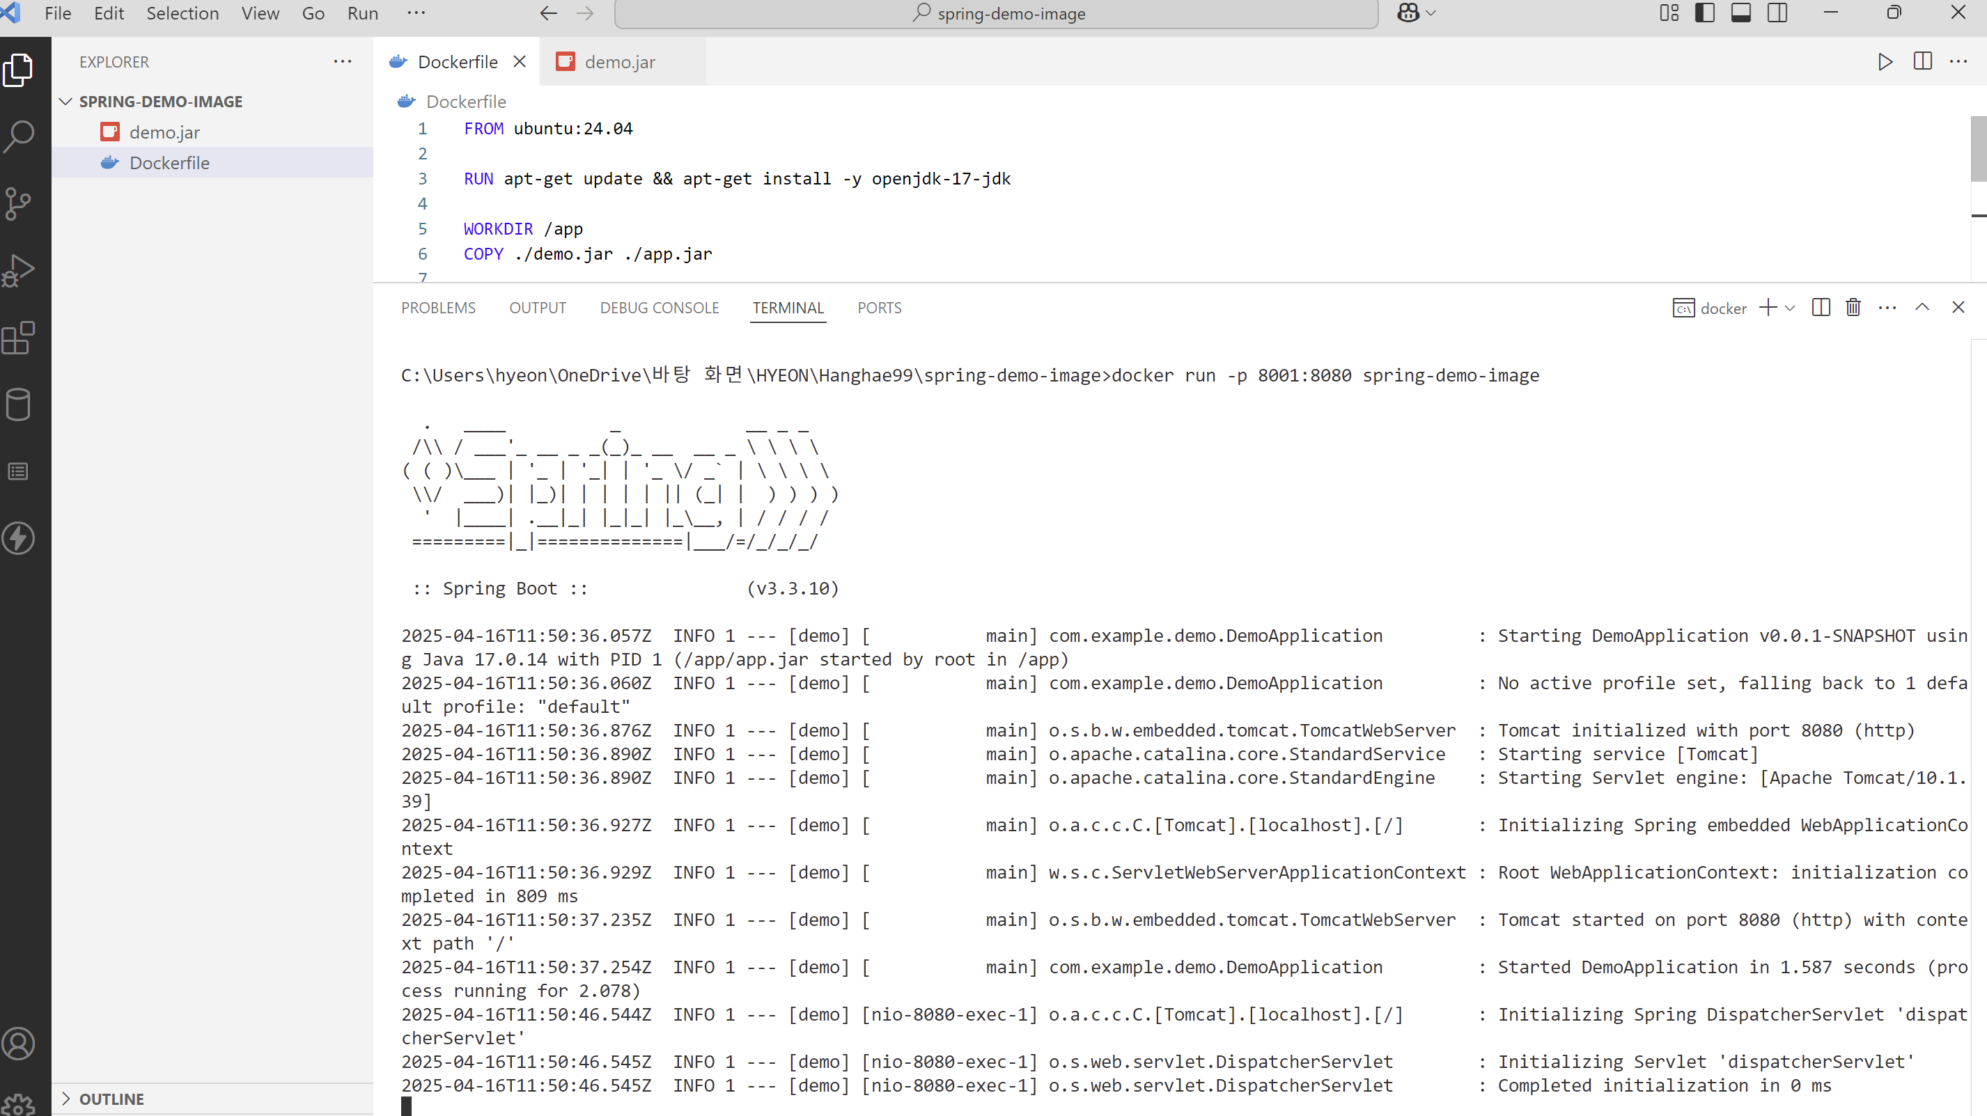Image resolution: width=1987 pixels, height=1116 pixels.
Task: Kill the docker terminal with trash icon
Action: coord(1853,308)
